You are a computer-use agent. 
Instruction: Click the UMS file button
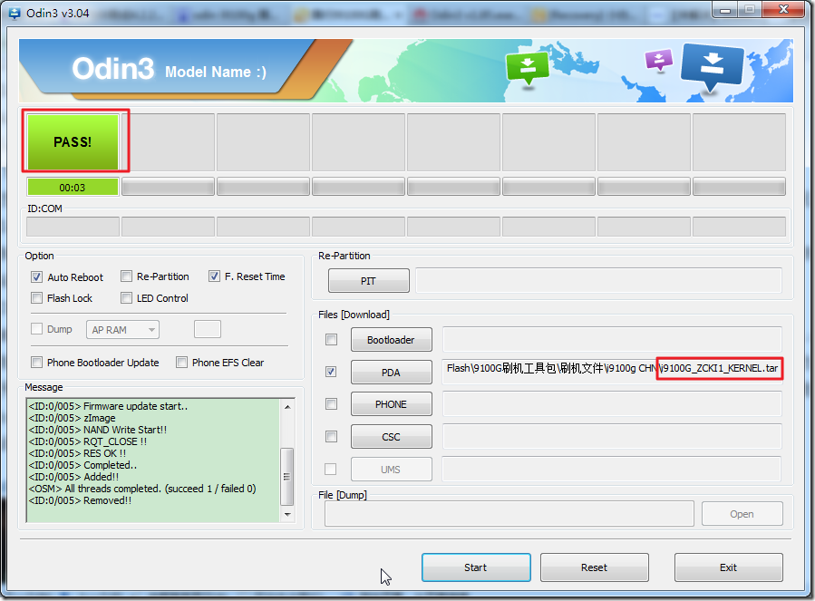(391, 470)
